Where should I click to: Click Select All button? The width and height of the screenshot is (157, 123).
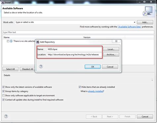click(x=11, y=69)
